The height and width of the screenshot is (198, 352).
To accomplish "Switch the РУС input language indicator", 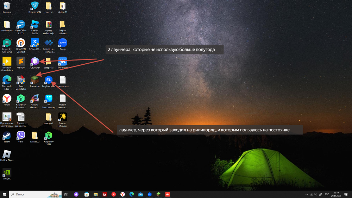I will click(x=327, y=194).
